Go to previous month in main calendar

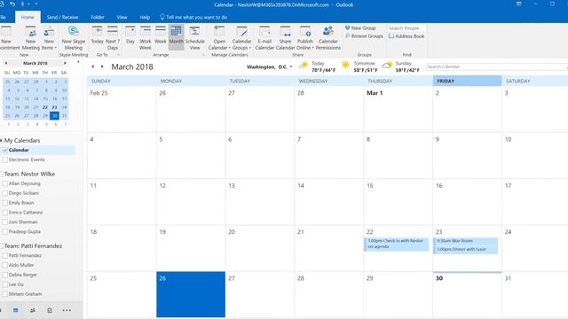point(92,66)
